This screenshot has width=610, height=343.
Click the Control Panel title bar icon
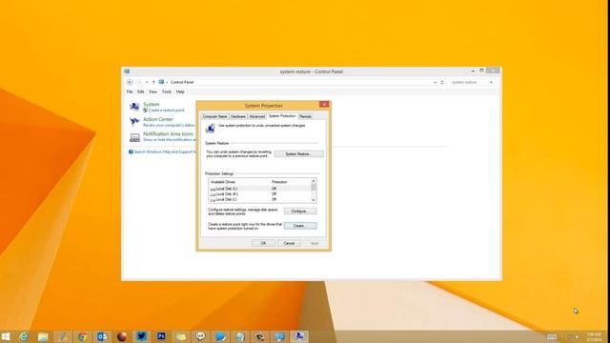click(127, 71)
